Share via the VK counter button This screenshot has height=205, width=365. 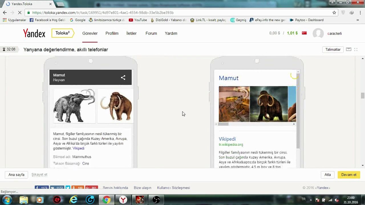coord(57,188)
